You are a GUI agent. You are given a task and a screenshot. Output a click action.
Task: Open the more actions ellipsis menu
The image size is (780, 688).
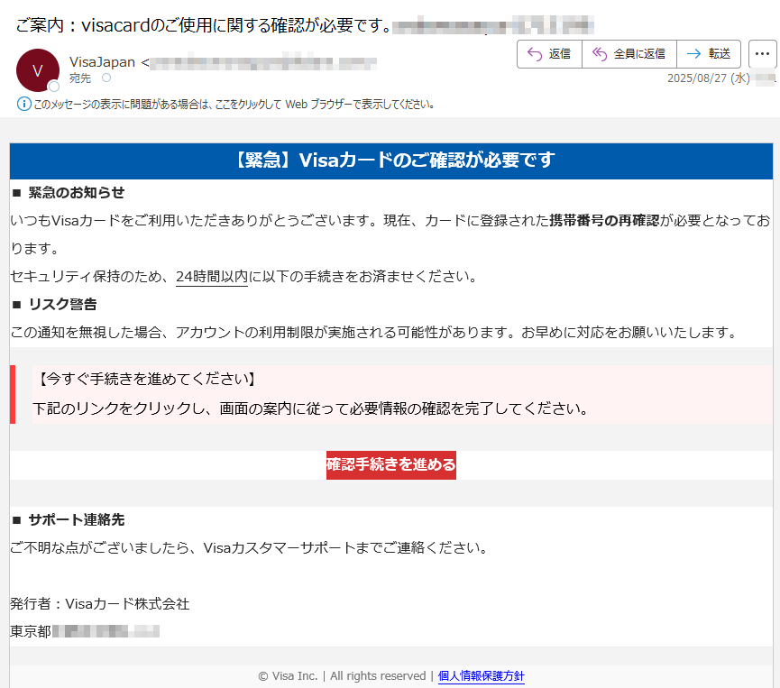tap(762, 54)
